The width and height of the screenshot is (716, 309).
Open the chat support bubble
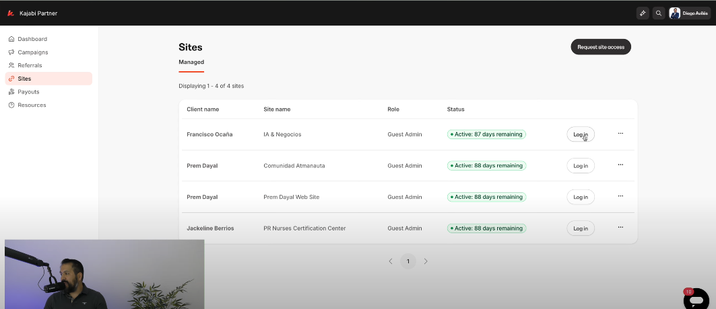[x=696, y=299]
